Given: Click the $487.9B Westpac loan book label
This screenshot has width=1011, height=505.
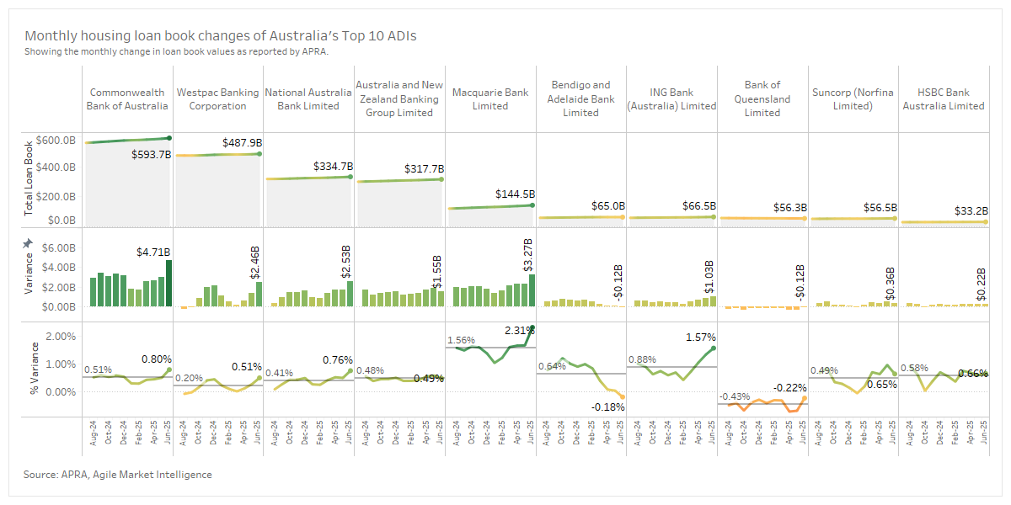Looking at the screenshot, I should coord(243,143).
